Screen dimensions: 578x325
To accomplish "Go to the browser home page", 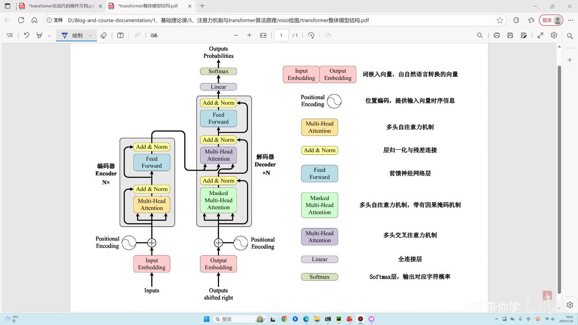I will click(x=34, y=20).
